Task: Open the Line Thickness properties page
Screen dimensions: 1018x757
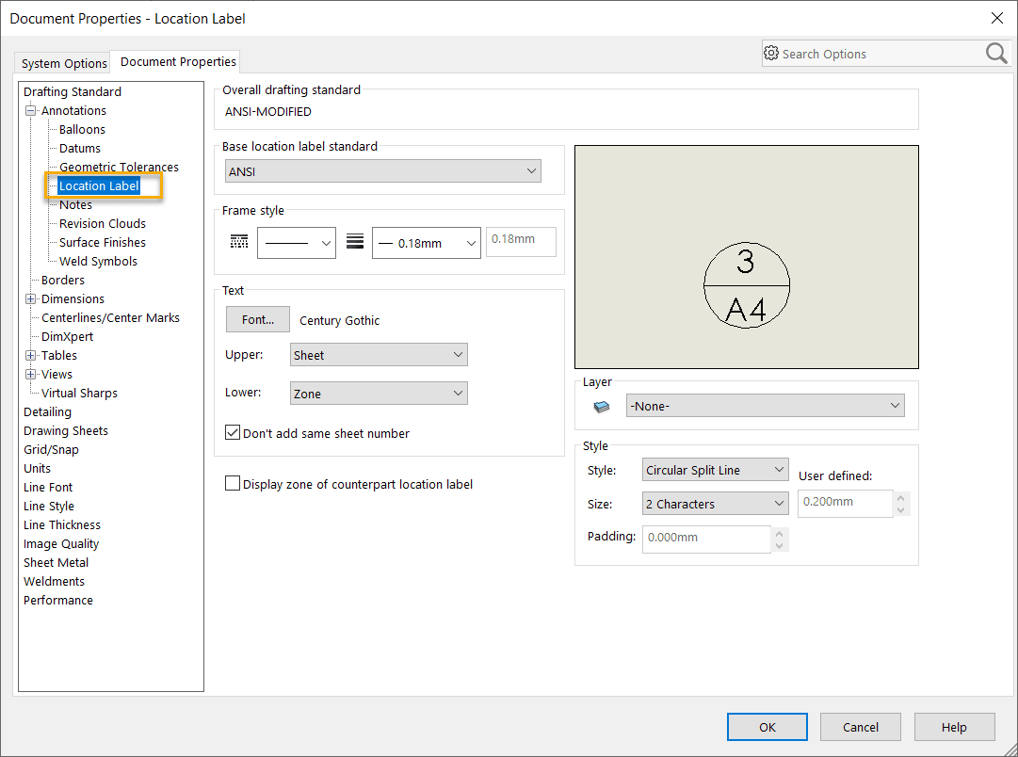Action: point(61,524)
